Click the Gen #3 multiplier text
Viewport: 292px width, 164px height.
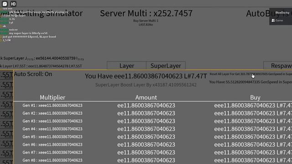(x=52, y=121)
